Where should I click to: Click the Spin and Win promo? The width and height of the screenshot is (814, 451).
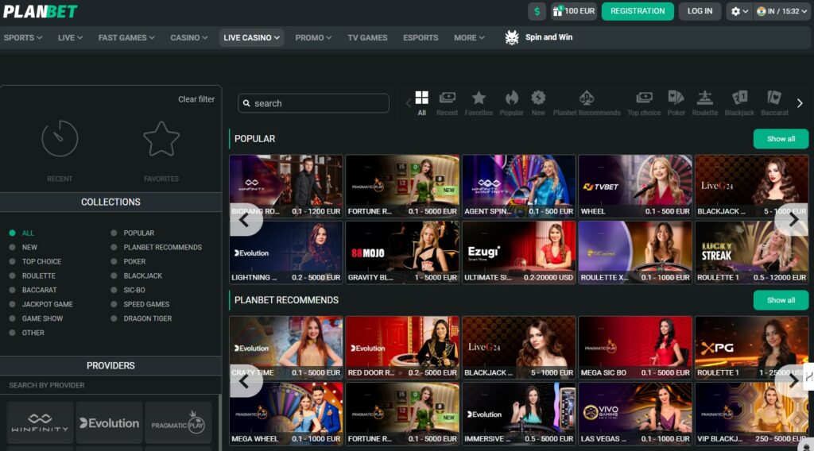coord(539,37)
